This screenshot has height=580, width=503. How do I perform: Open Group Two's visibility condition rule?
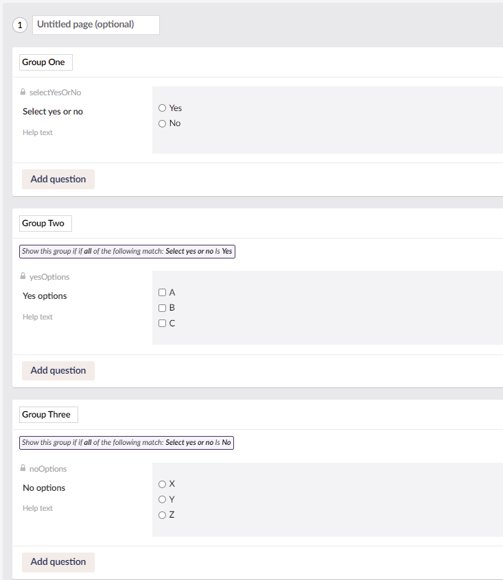pos(127,251)
